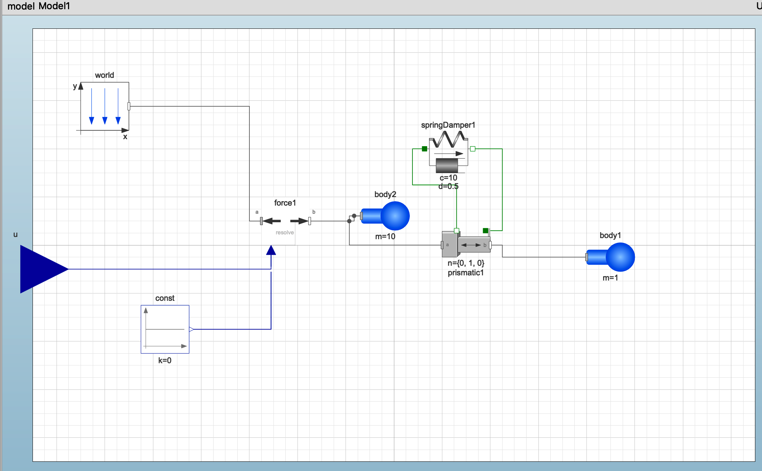Viewport: 762px width, 471px height.
Task: Click prismatic1 frame a connector
Action: pos(442,245)
